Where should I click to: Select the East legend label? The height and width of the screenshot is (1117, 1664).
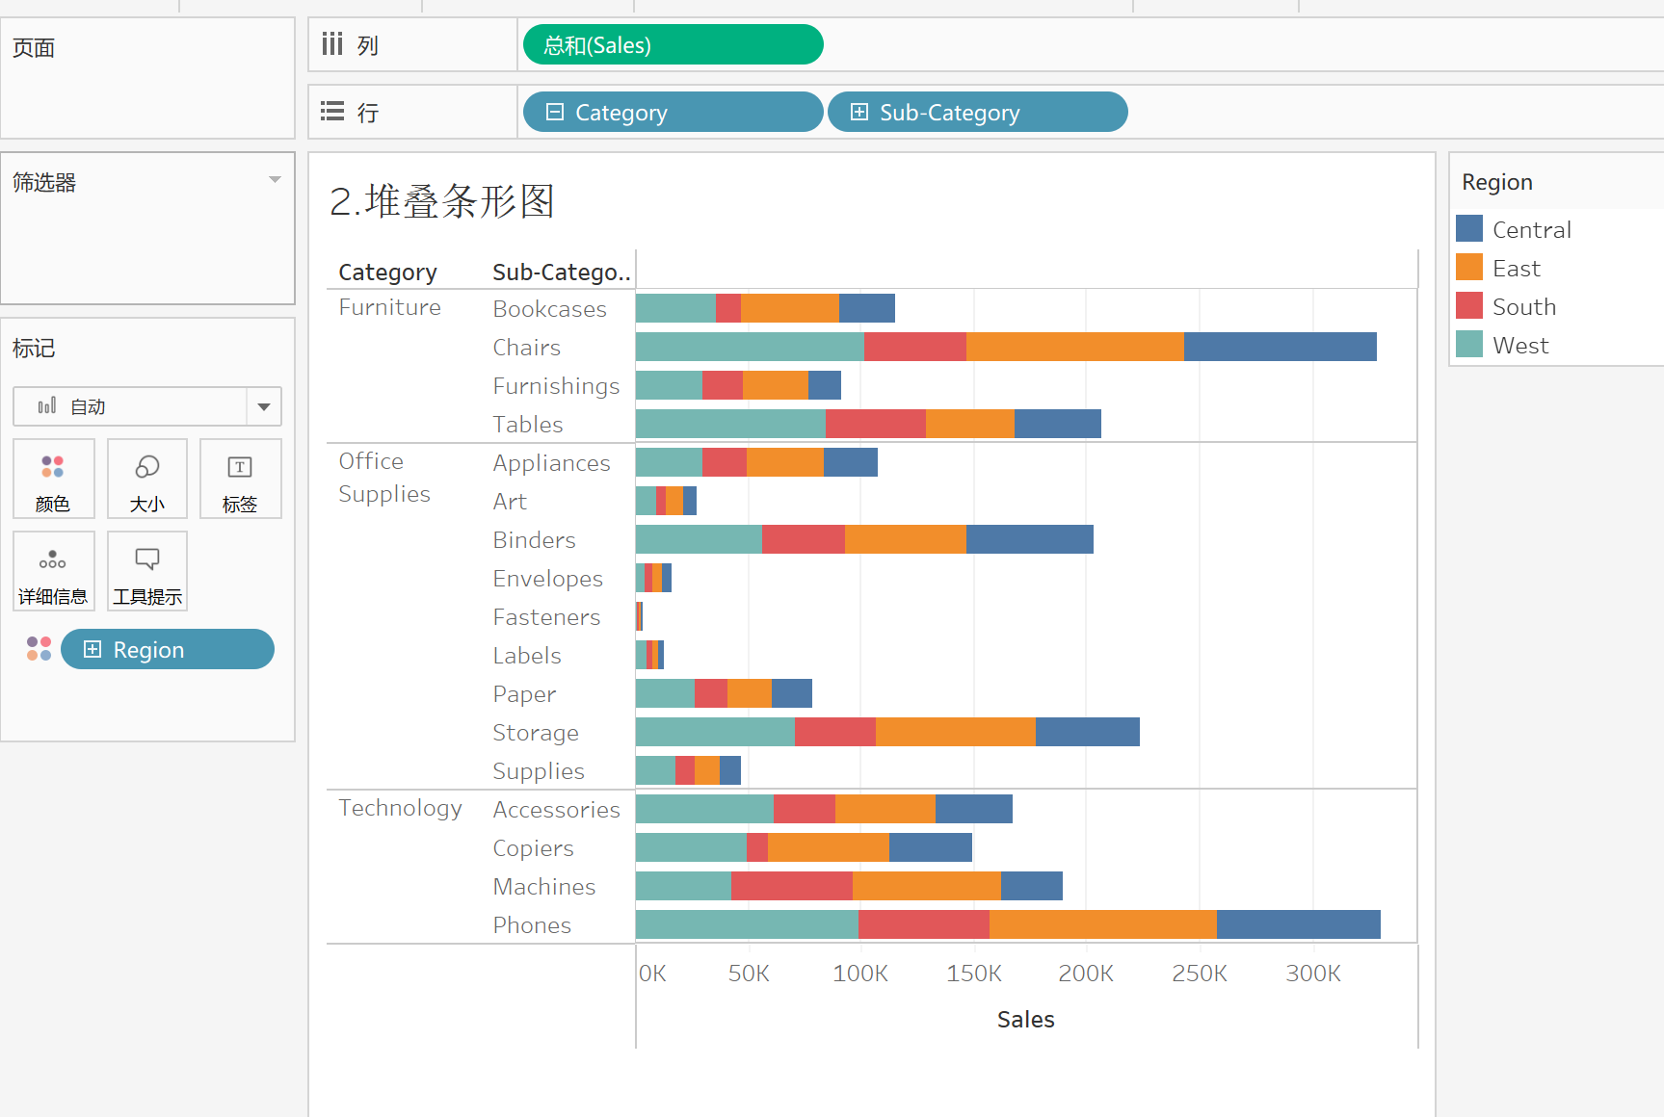click(1517, 268)
